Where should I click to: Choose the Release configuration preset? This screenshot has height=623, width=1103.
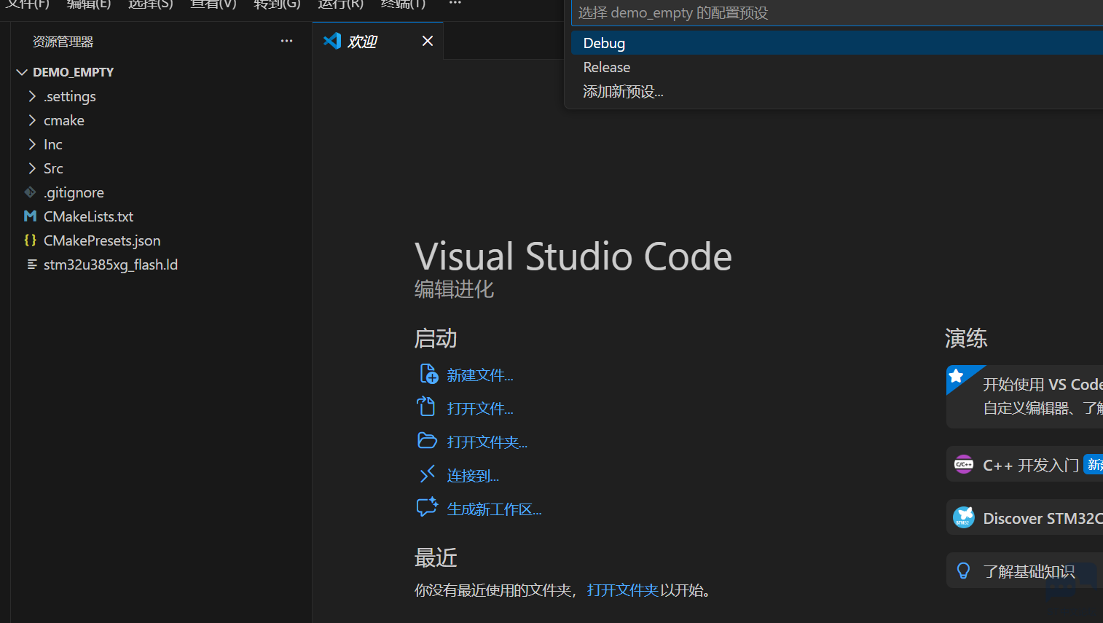(836, 67)
